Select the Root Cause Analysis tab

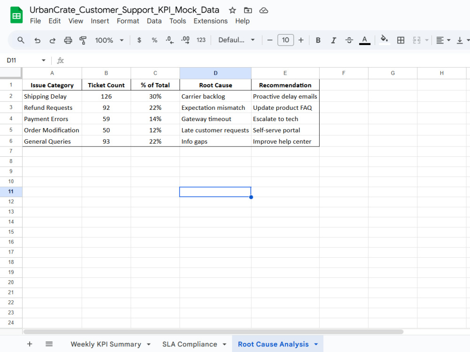pos(273,344)
